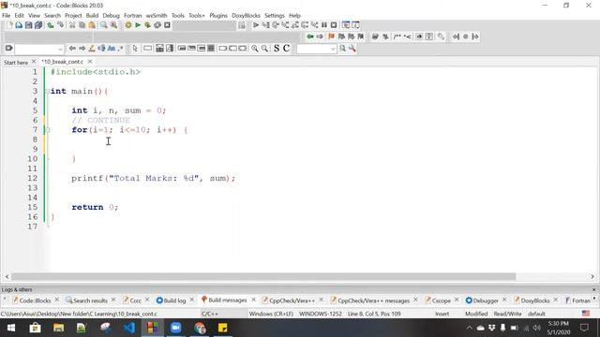The width and height of the screenshot is (600, 337).
Task: Click the editor scrollbar right arrow
Action: point(592,277)
